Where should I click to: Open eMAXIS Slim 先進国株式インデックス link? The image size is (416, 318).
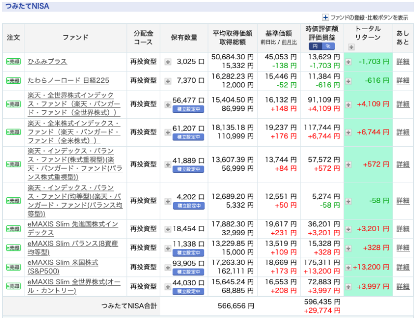click(x=73, y=228)
